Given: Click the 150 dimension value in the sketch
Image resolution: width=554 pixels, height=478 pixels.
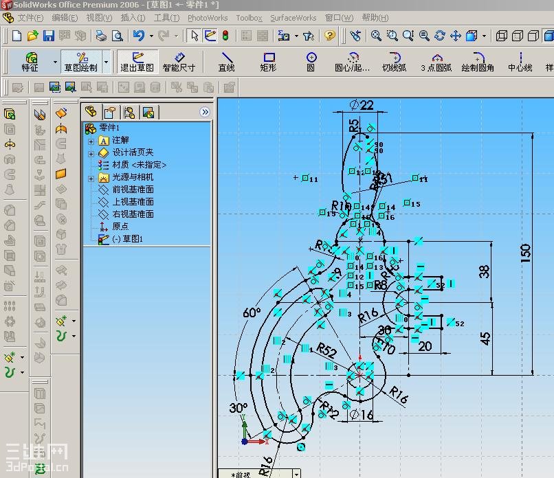Looking at the screenshot, I should point(526,253).
